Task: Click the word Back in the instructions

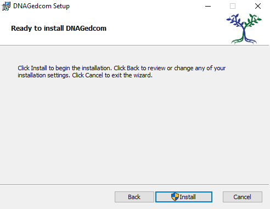Action: coord(133,68)
